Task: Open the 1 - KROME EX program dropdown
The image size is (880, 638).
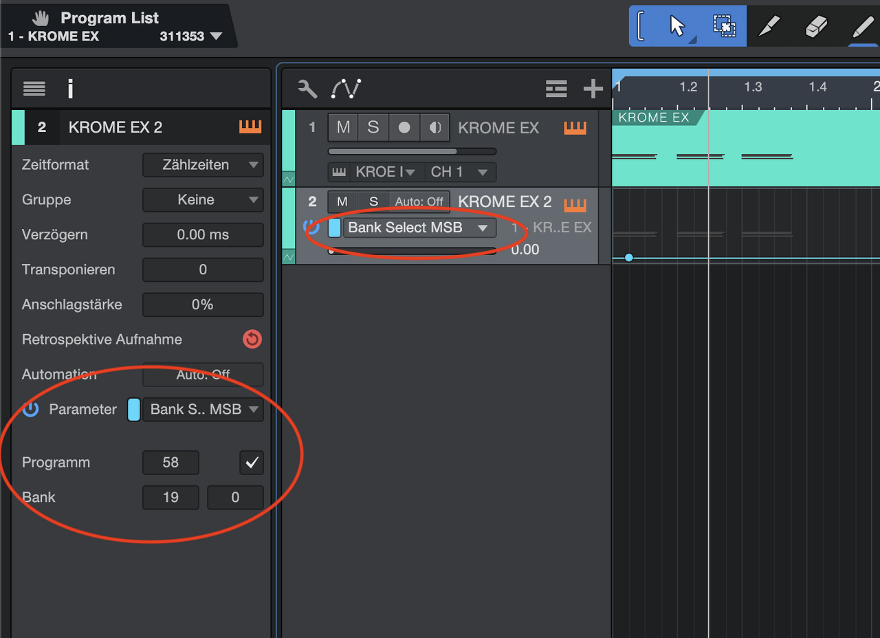Action: [x=115, y=36]
